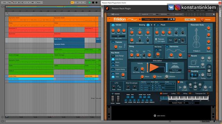222x124 pixels.
Task: Click the Articulation Attack knob
Action: (x=142, y=76)
